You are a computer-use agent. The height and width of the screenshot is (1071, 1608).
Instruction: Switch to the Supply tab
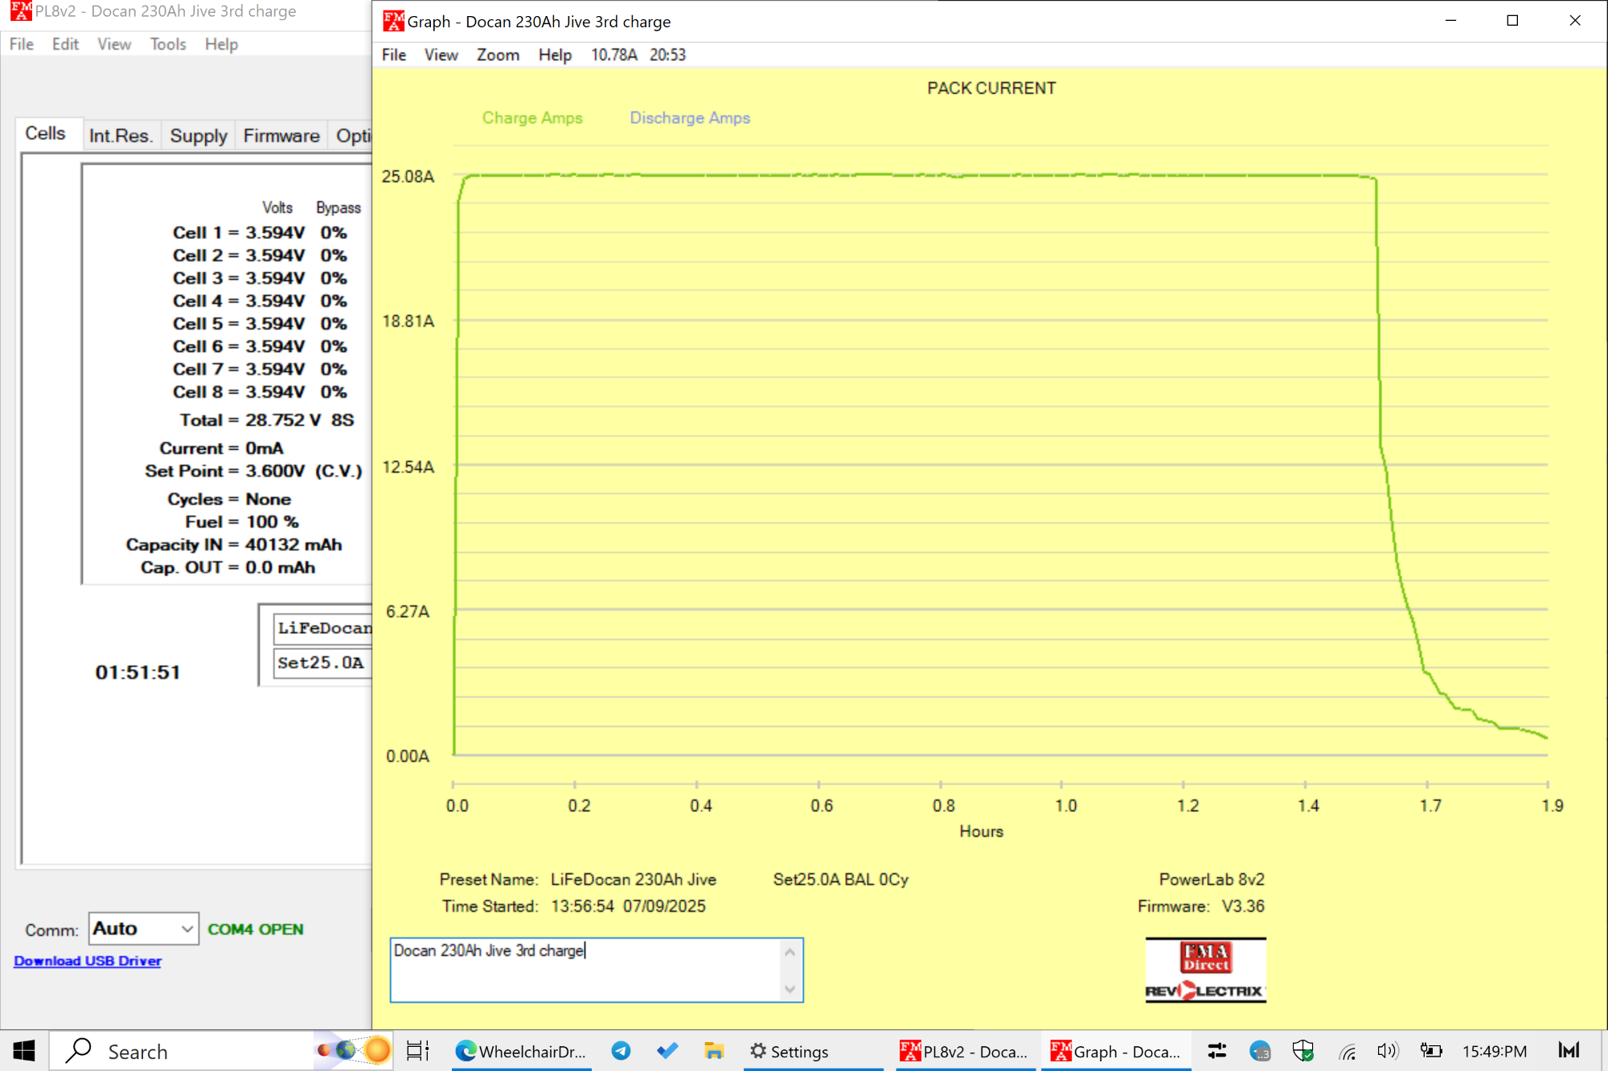(x=199, y=136)
